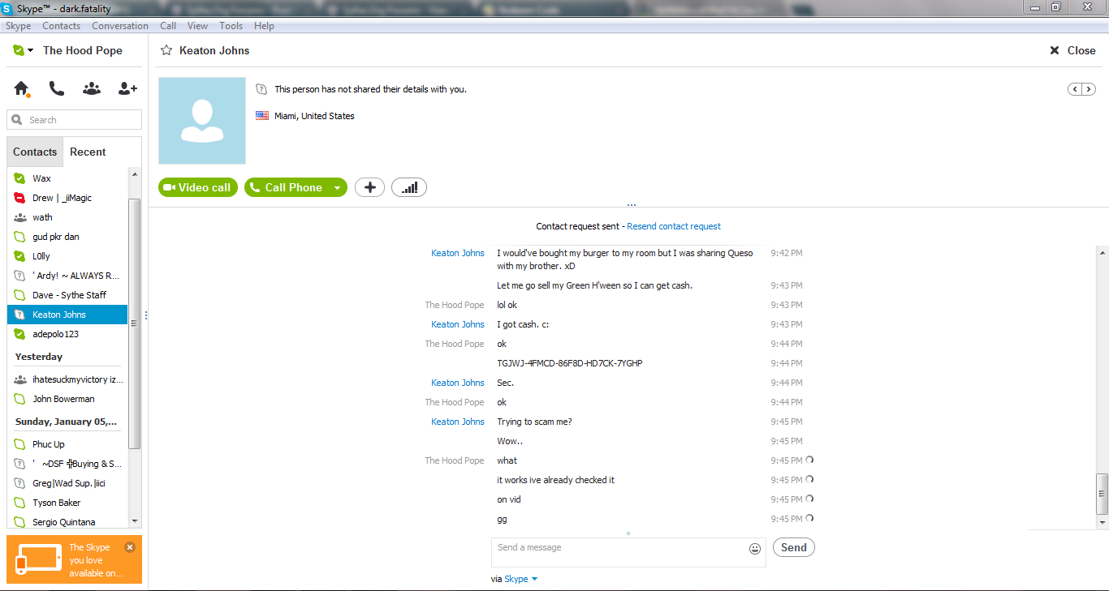Click status icon beside Phuc Up
This screenshot has height=591, width=1109.
[x=20, y=444]
